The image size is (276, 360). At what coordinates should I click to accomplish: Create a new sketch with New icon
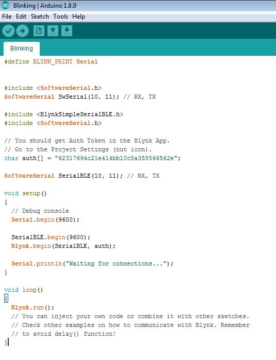click(39, 31)
